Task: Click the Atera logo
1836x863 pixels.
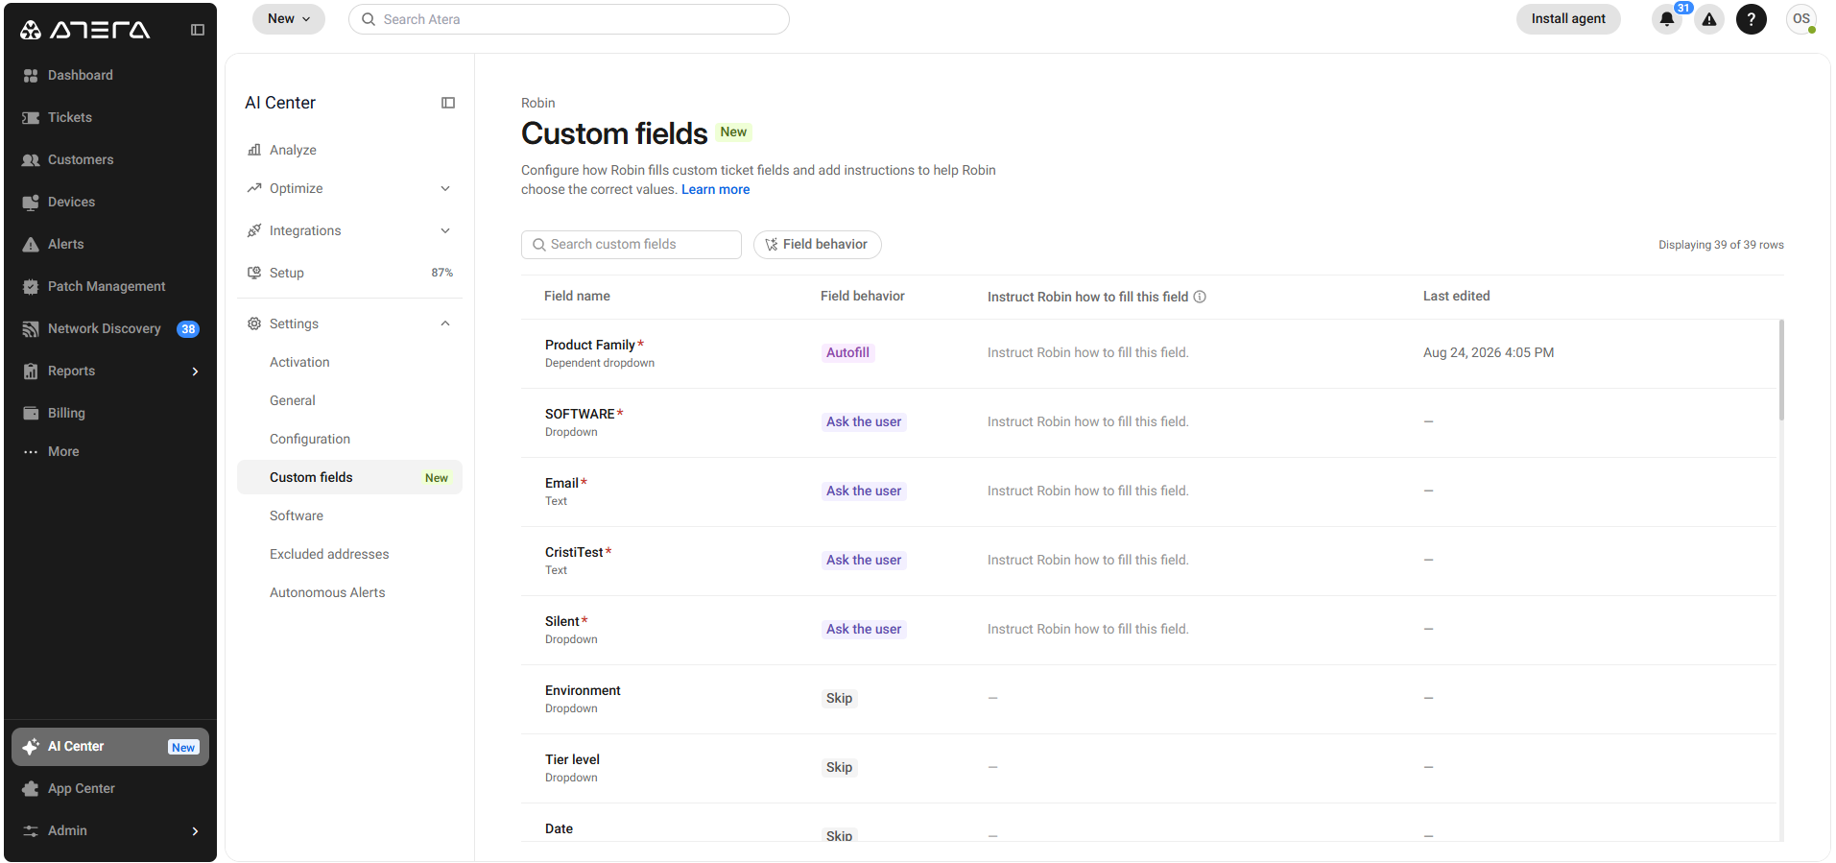Action: 84,30
